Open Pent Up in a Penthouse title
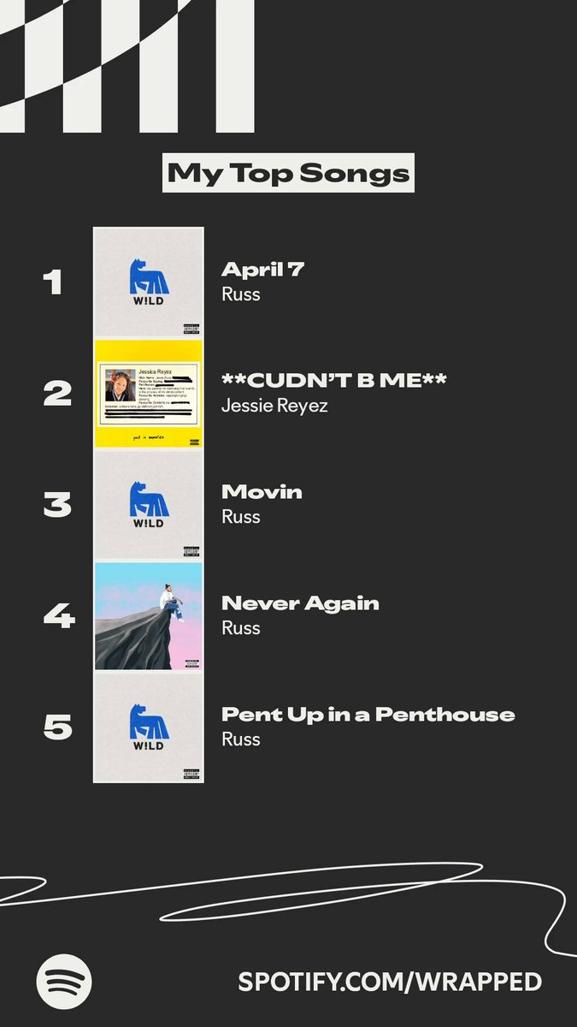 (368, 715)
